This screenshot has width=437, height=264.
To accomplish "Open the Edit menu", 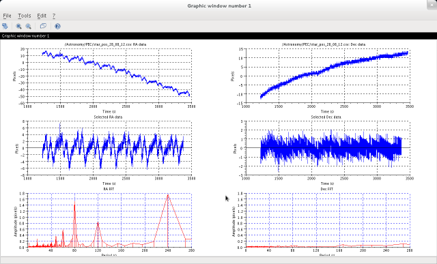I will point(42,16).
